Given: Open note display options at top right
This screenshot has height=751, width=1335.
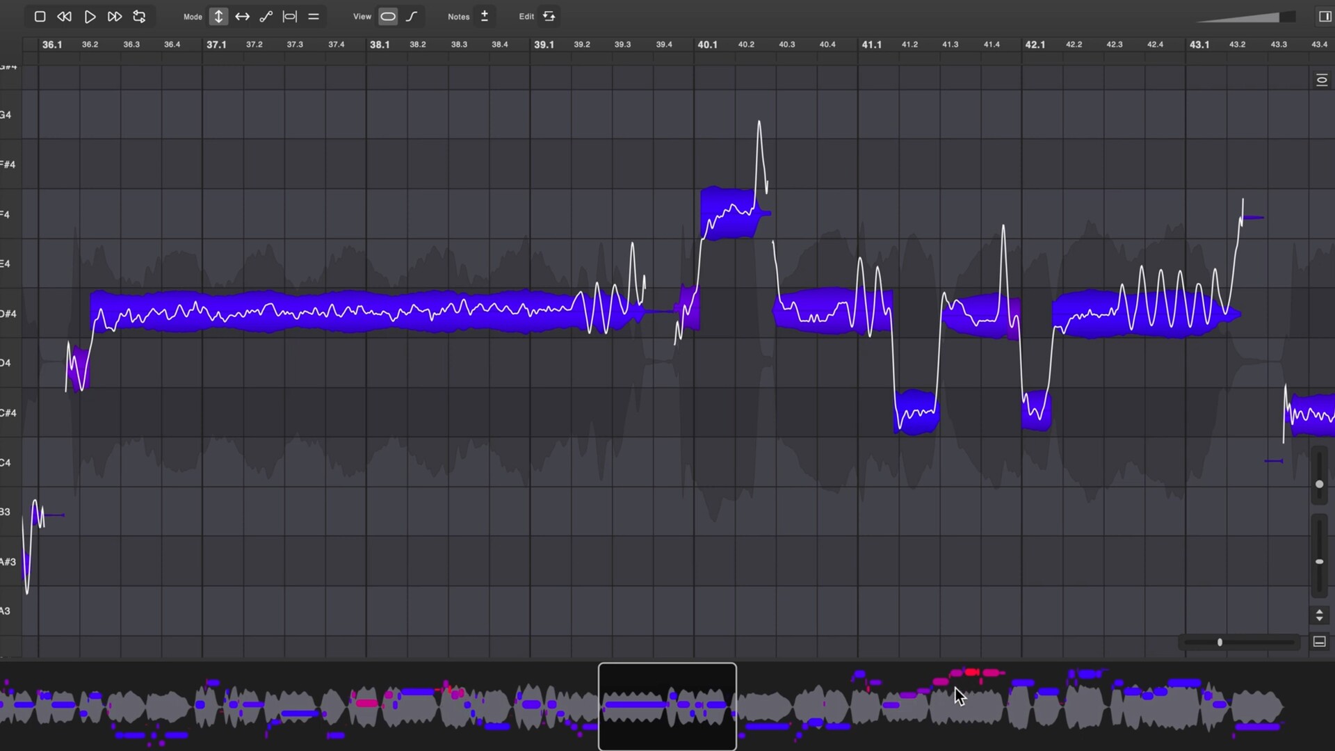Looking at the screenshot, I should [x=1322, y=80].
